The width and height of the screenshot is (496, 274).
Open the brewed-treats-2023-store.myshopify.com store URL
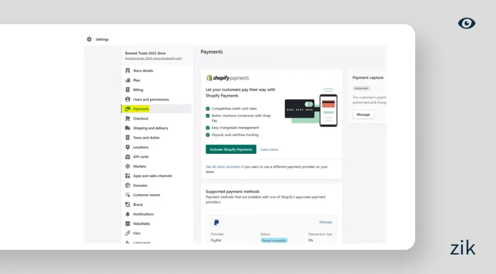[153, 58]
